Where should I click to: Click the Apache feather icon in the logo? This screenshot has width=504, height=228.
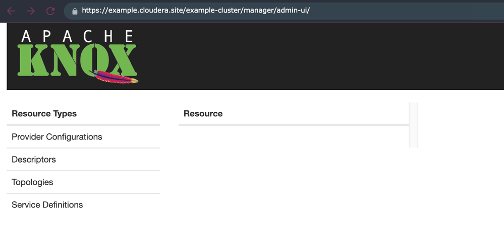[x=115, y=77]
